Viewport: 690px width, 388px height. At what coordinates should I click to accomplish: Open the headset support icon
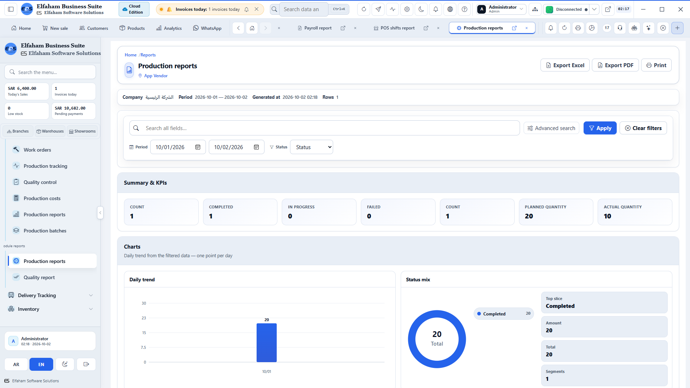point(620,28)
